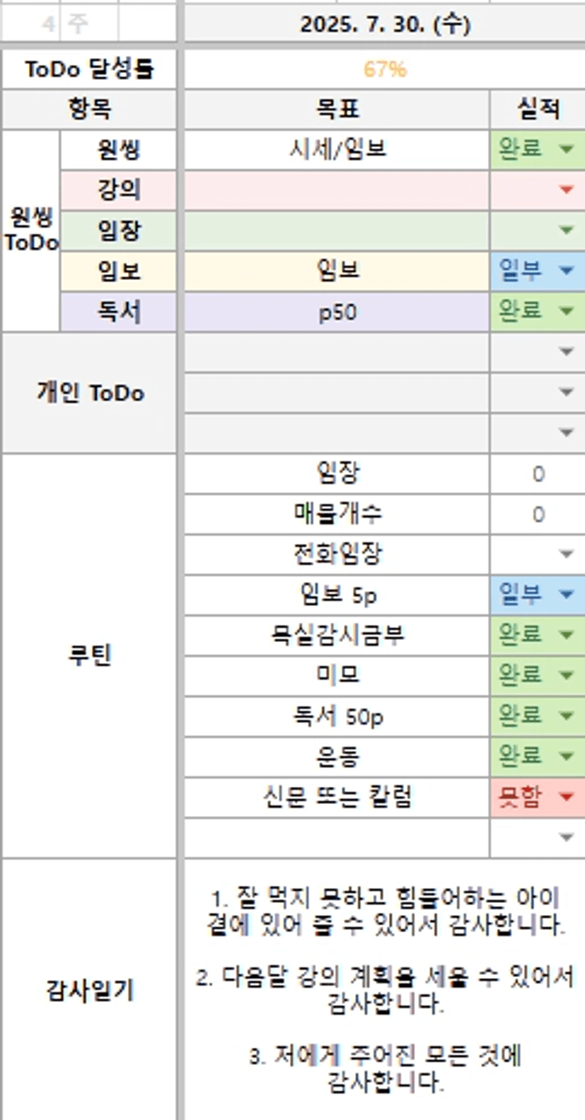Open the red dropdown arrow in 강의 row
585x1120 pixels.
[566, 189]
